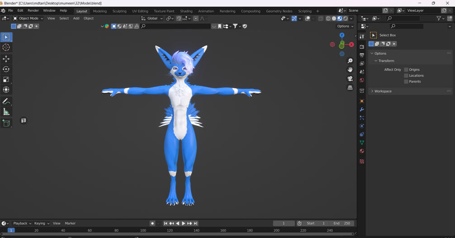
Task: Select the Rotate tool
Action: pos(6,69)
